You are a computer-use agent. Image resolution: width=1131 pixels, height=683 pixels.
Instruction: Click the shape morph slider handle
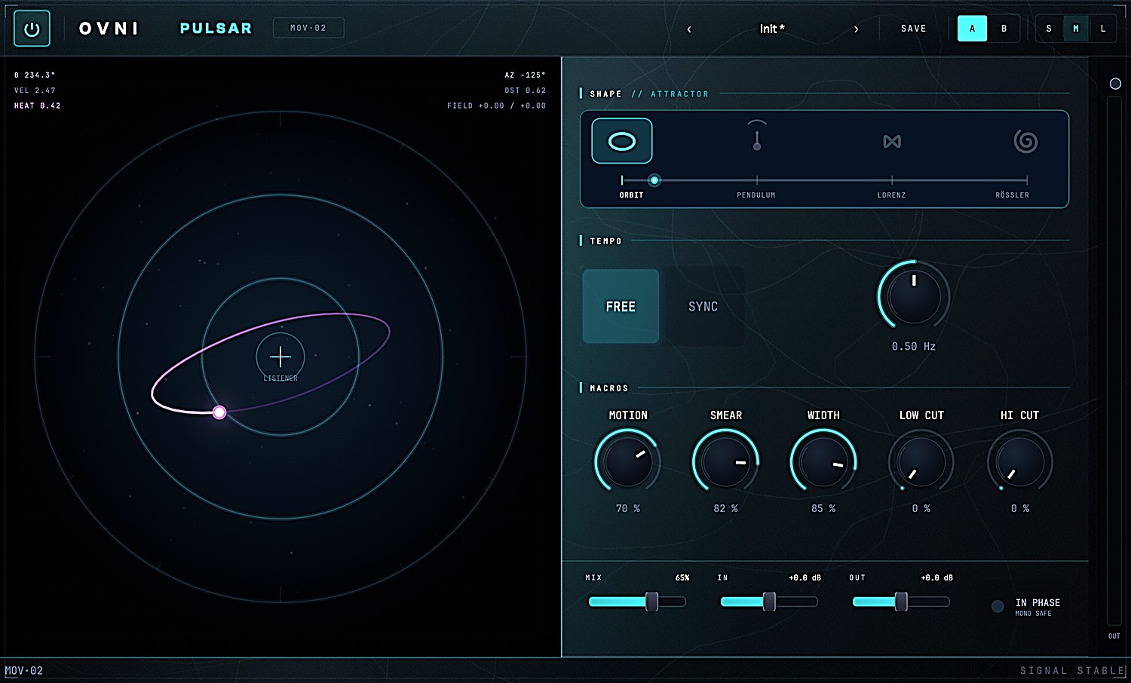pos(654,180)
